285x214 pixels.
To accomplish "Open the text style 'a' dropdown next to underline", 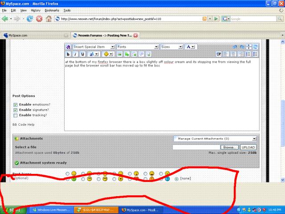I will (94, 54).
